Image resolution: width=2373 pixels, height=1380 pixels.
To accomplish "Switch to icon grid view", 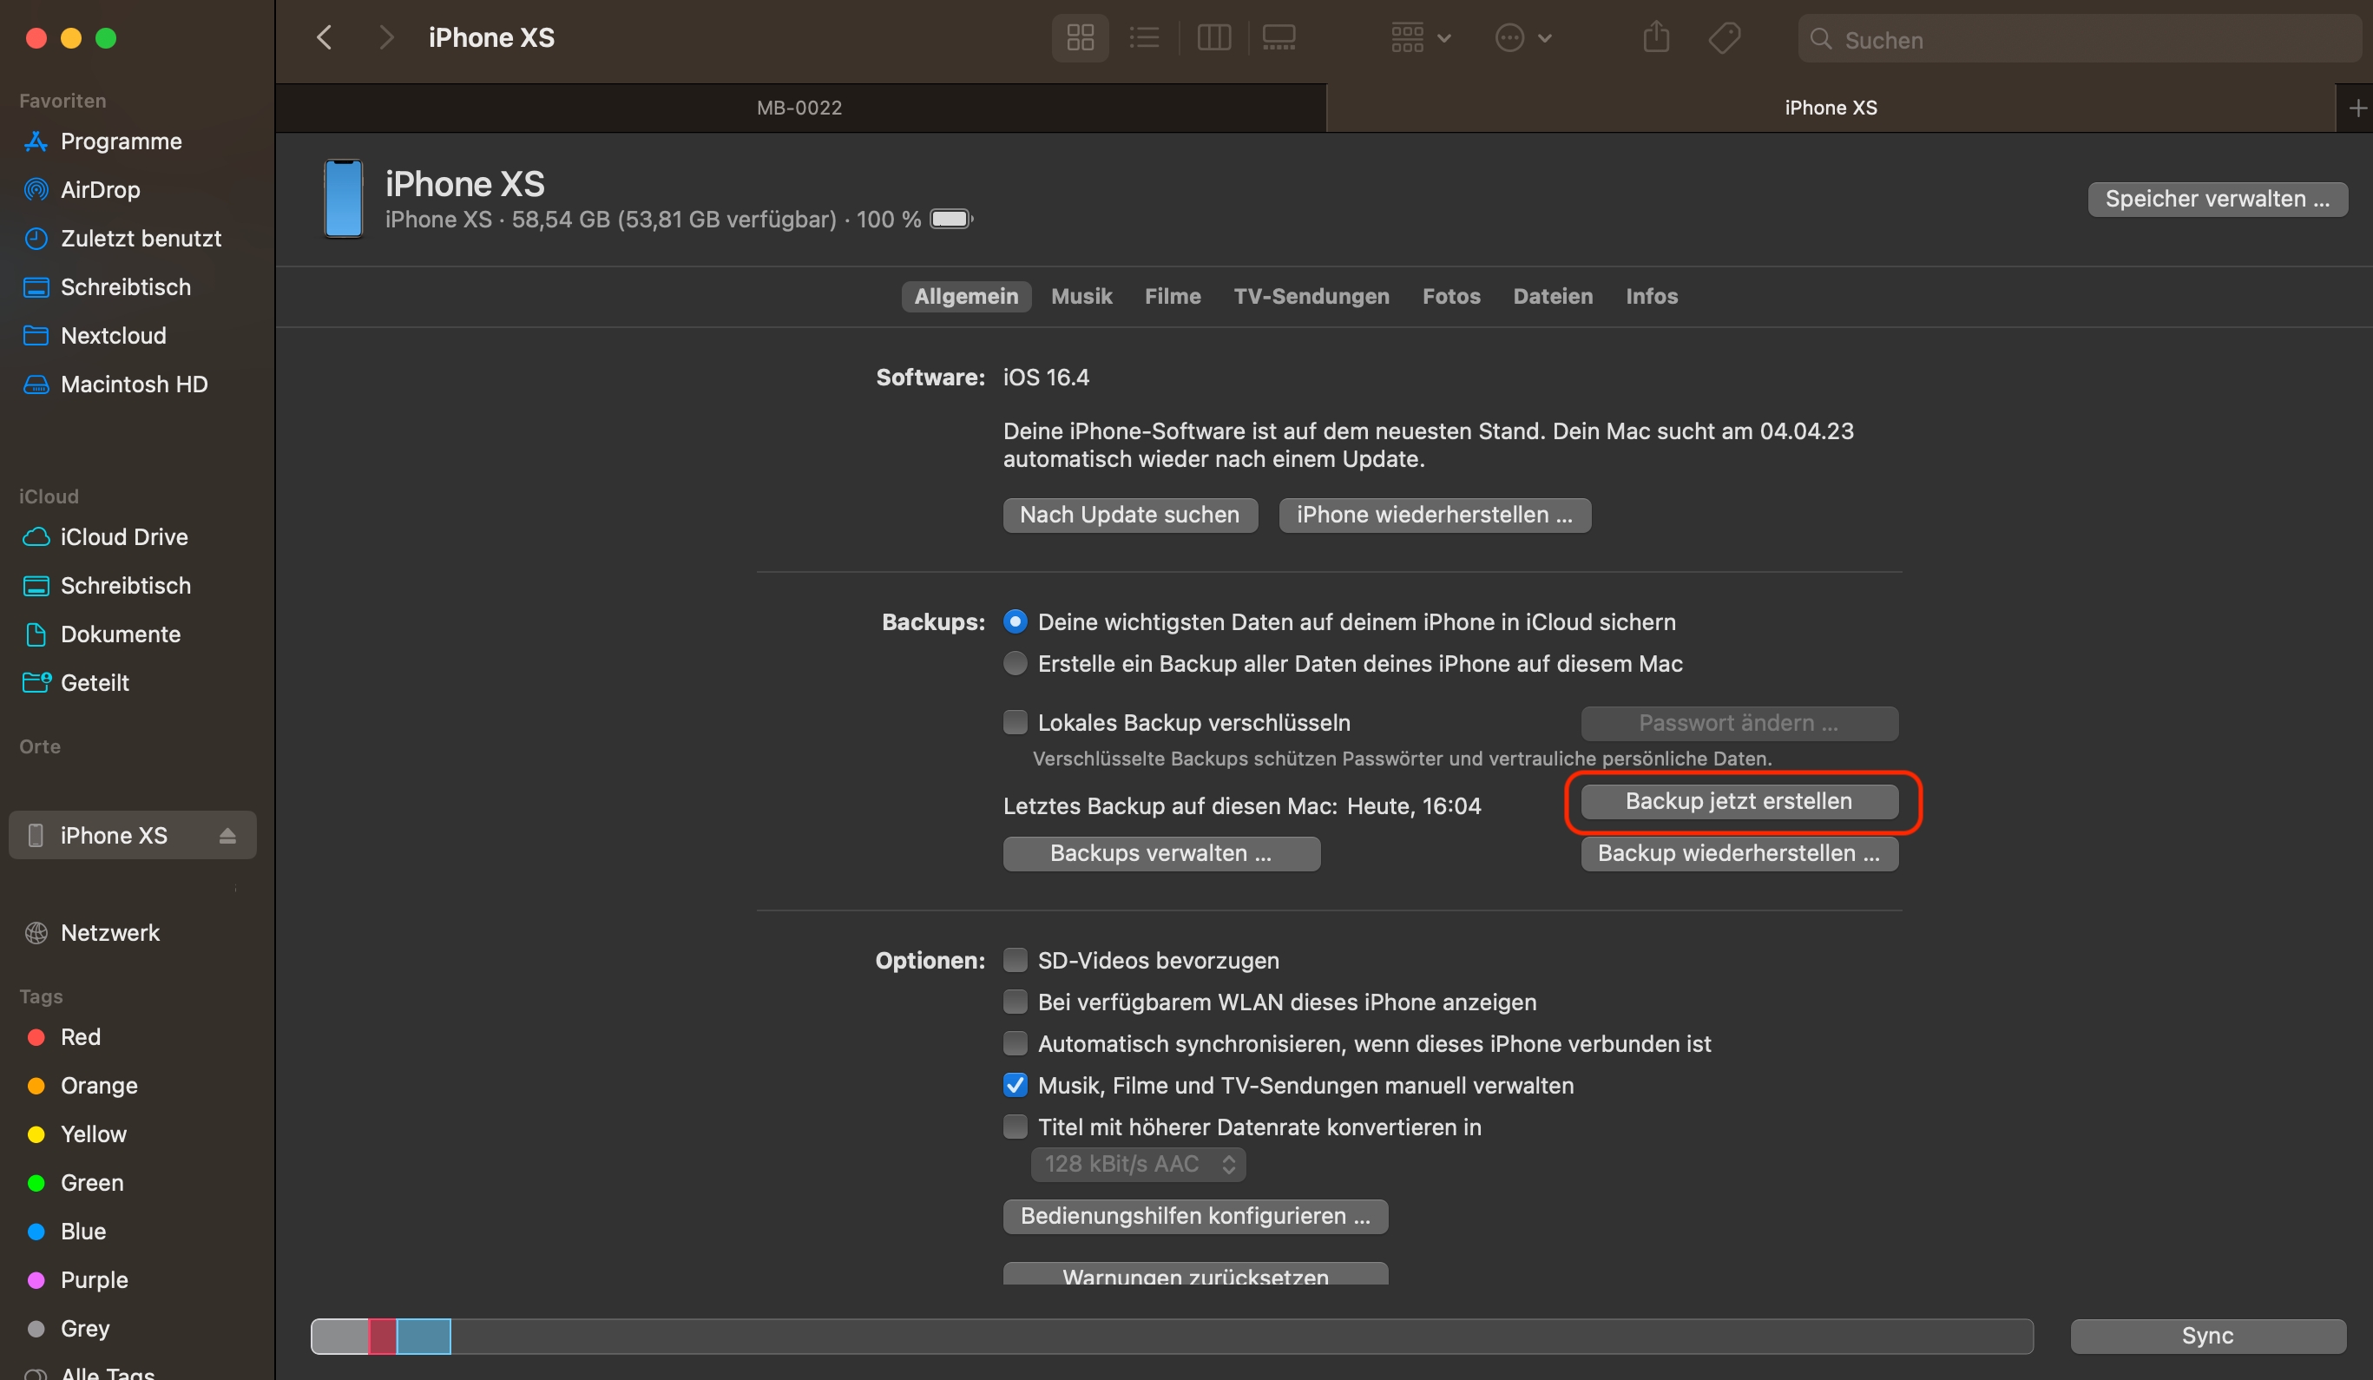I will [x=1080, y=37].
